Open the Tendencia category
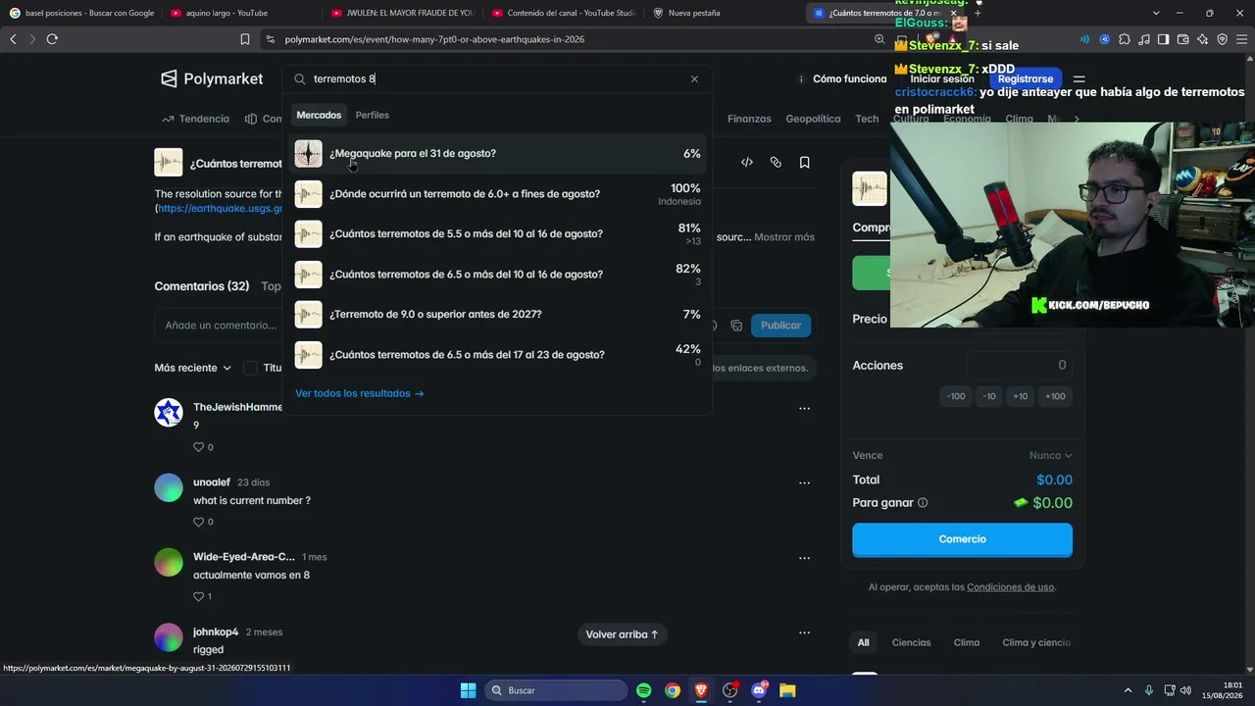This screenshot has width=1255, height=706. 196,119
